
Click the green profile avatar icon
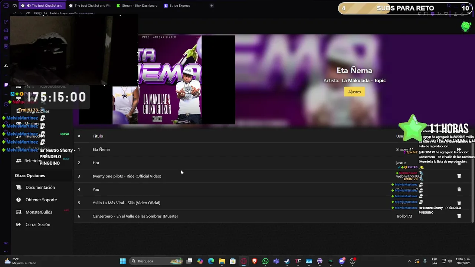466,26
